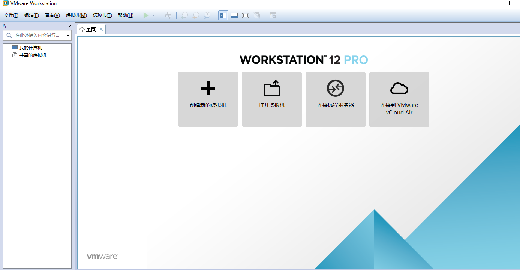The height and width of the screenshot is (270, 520).
Task: Enter full screen mode from the toolbar
Action: pyautogui.click(x=246, y=15)
